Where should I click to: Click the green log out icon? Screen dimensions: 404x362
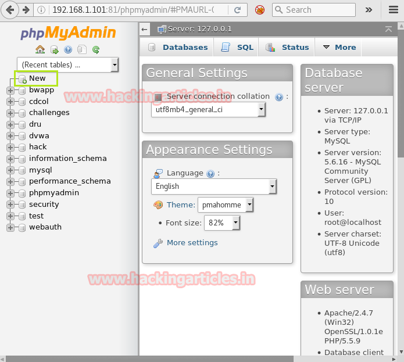[x=55, y=50]
